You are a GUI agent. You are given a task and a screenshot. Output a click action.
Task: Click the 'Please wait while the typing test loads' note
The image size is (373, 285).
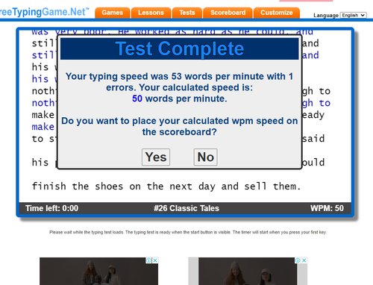[188, 232]
